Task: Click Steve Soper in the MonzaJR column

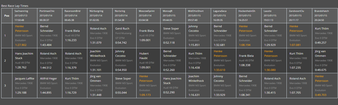Action: (x=171, y=29)
